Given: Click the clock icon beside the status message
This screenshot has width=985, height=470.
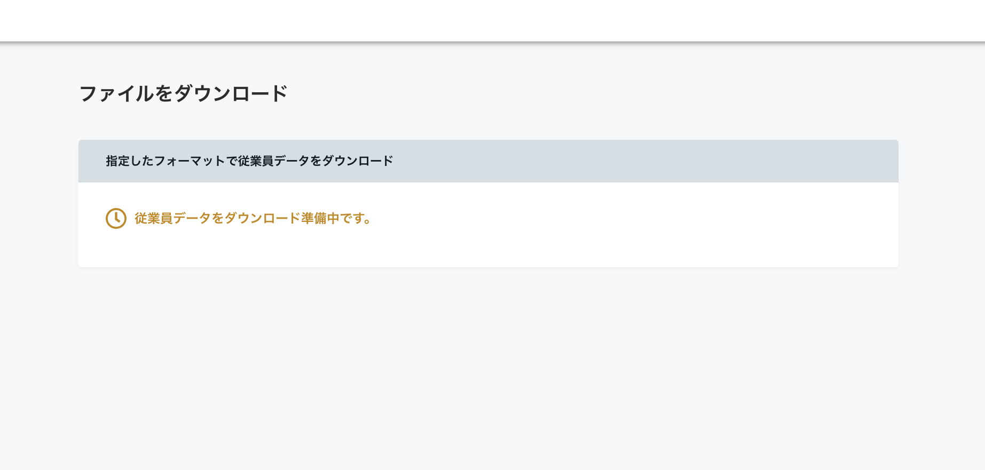Looking at the screenshot, I should [x=116, y=218].
